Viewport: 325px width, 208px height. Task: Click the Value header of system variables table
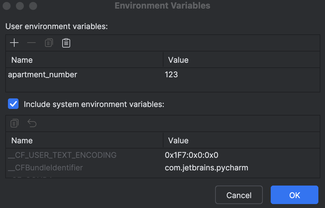(x=178, y=140)
